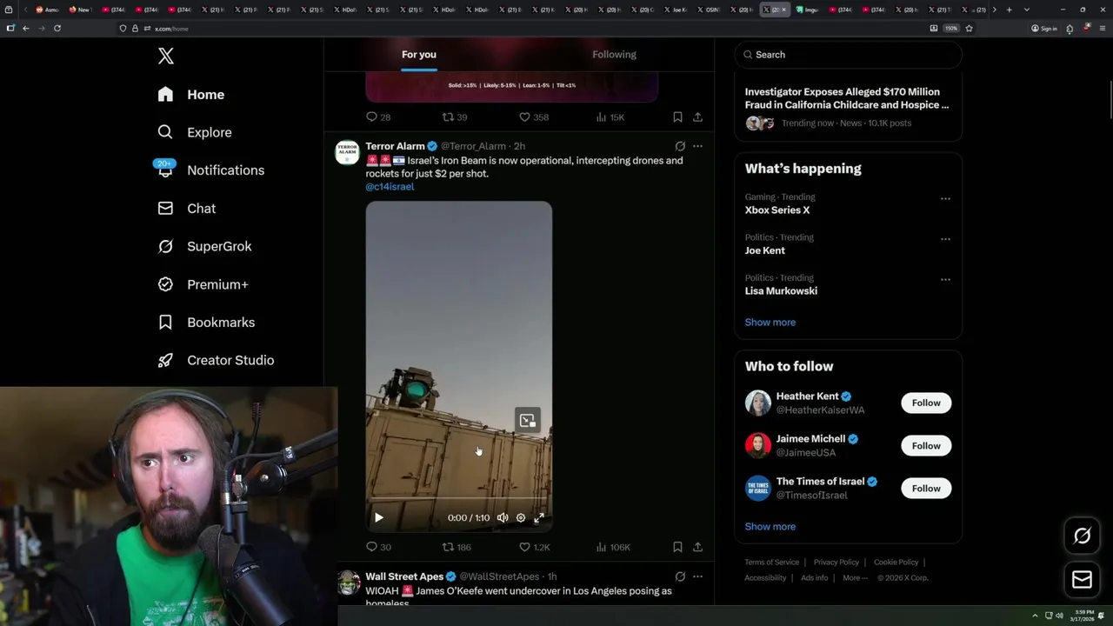Bookmark the Terror Alarm post
Screen dimensions: 1113x626
[x=677, y=548]
